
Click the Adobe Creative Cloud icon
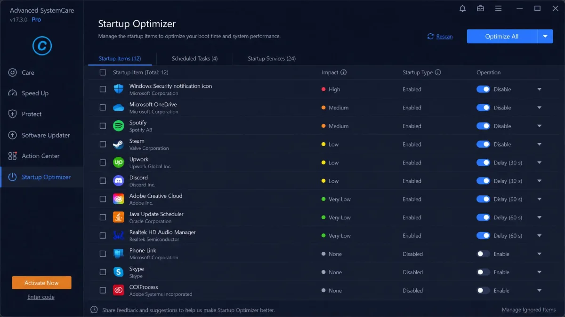click(119, 199)
